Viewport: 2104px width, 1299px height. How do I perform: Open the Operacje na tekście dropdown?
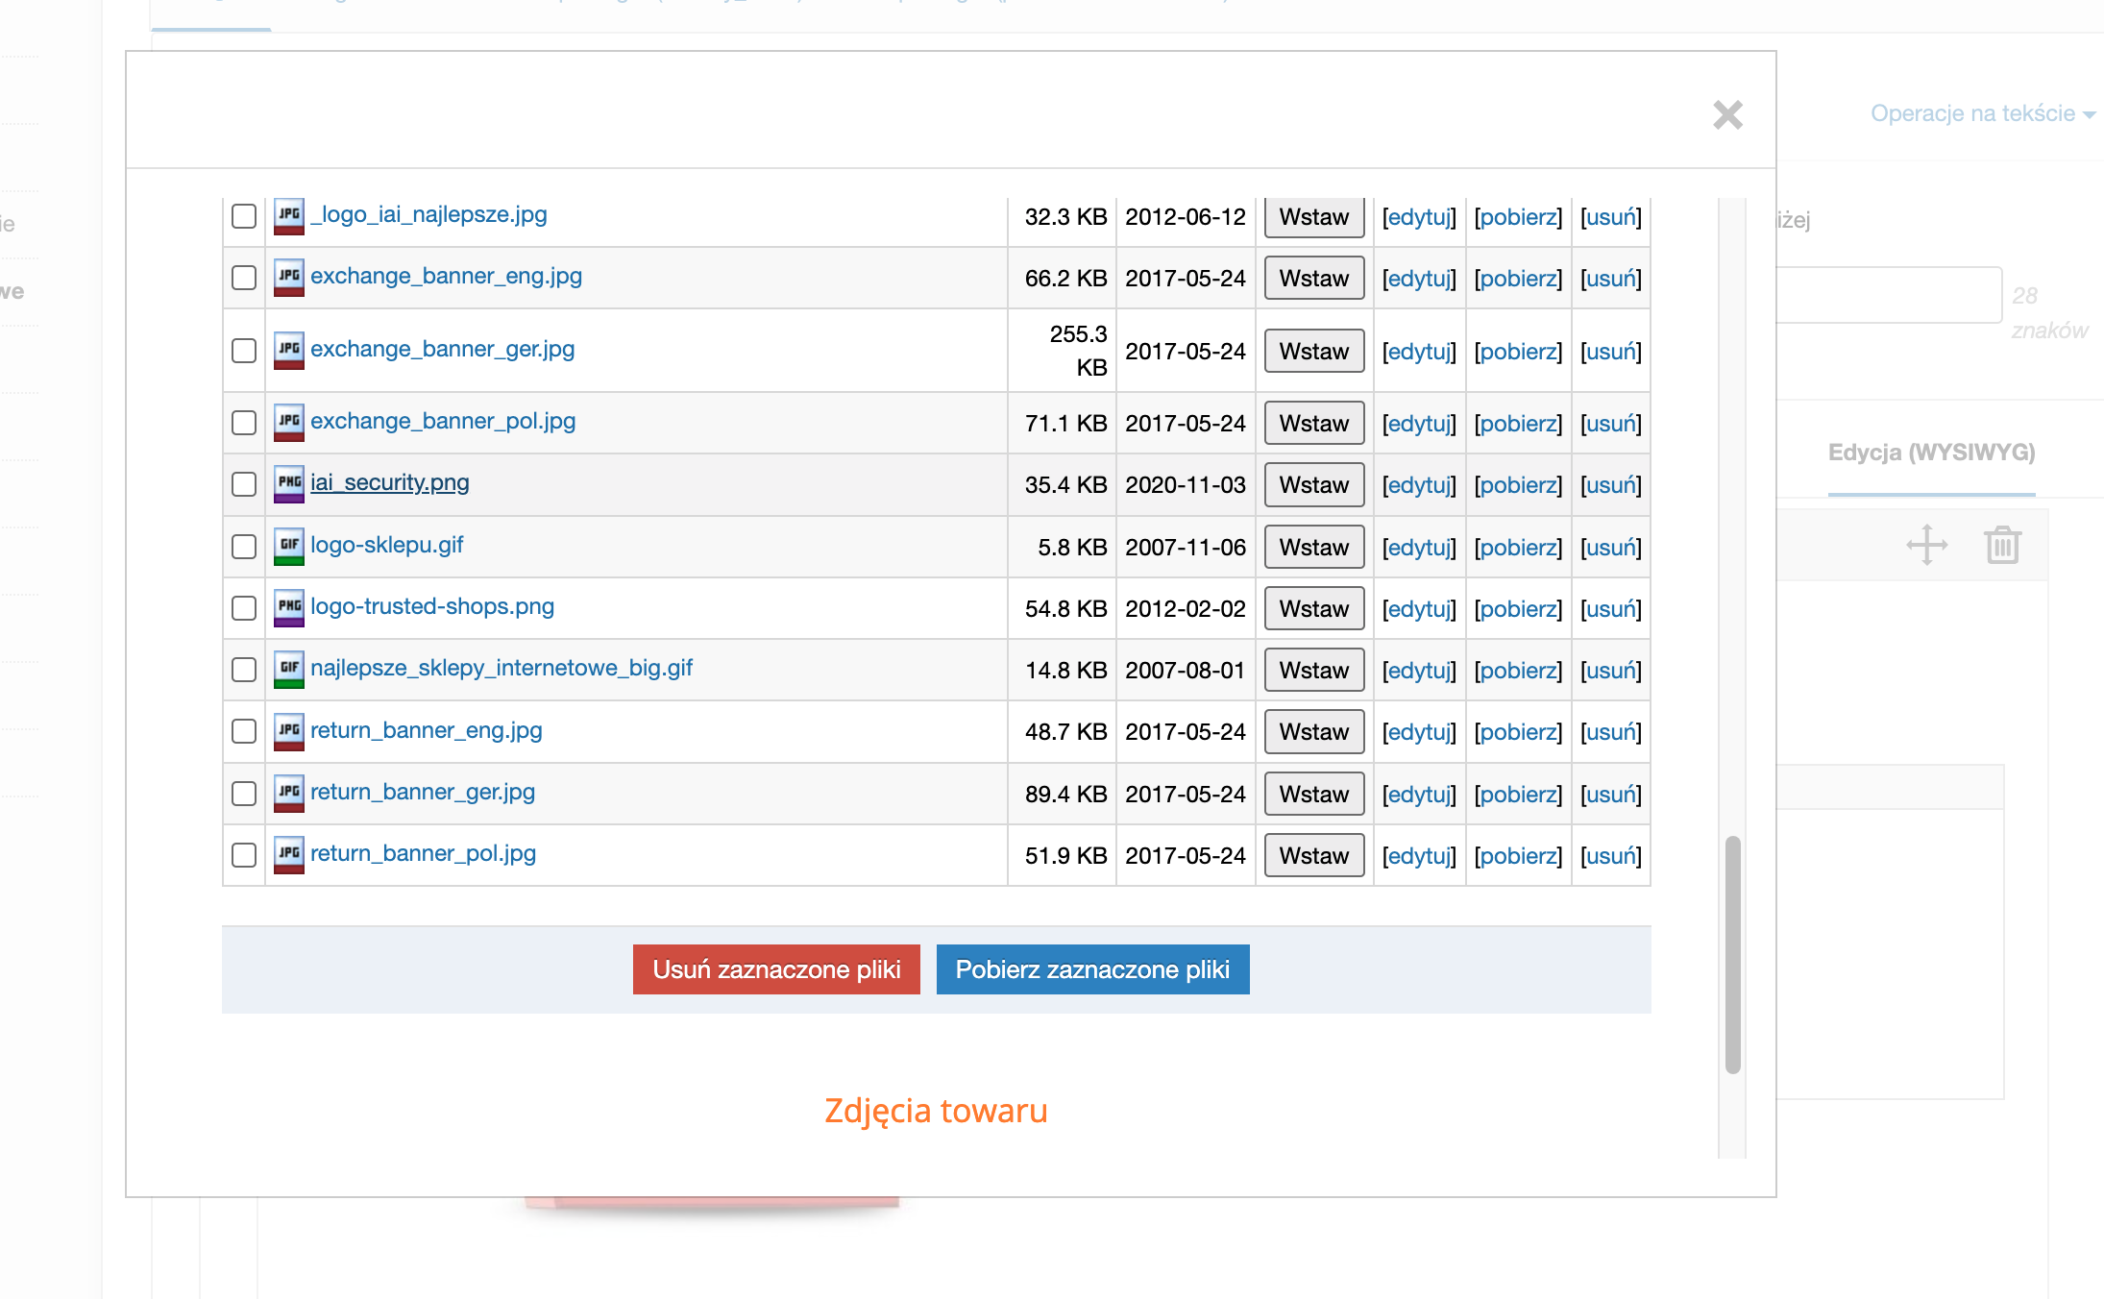click(x=1983, y=113)
